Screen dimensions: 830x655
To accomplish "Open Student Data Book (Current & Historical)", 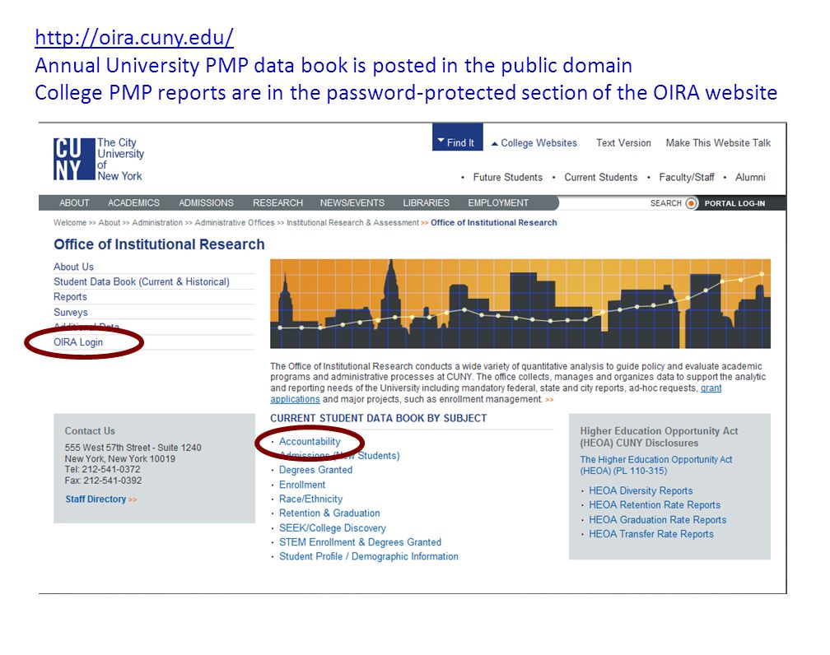I will click(x=142, y=282).
